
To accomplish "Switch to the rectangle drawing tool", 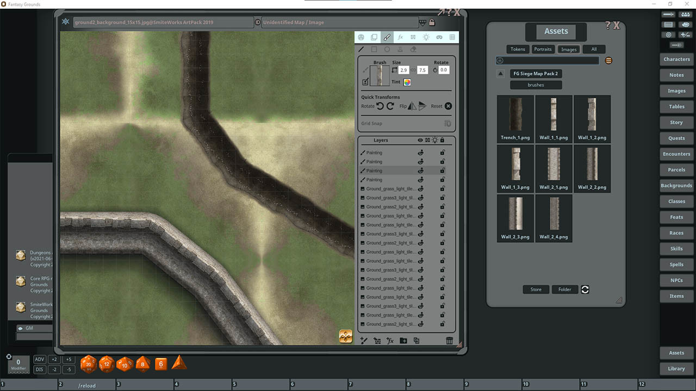I will (374, 49).
